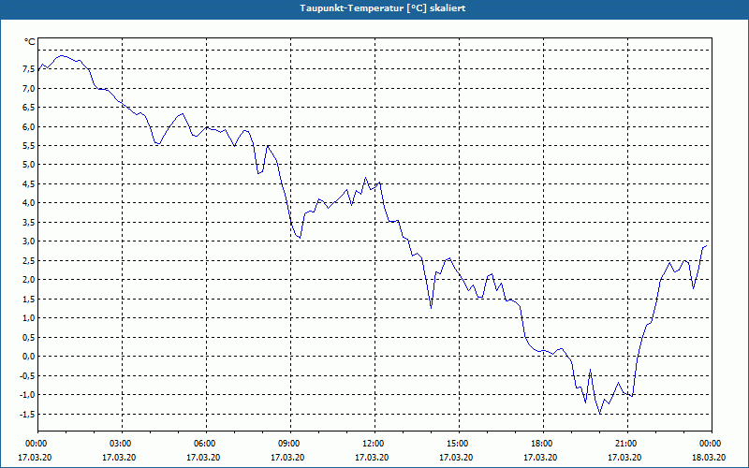Click the 5,5 y-axis label

pyautogui.click(x=29, y=146)
